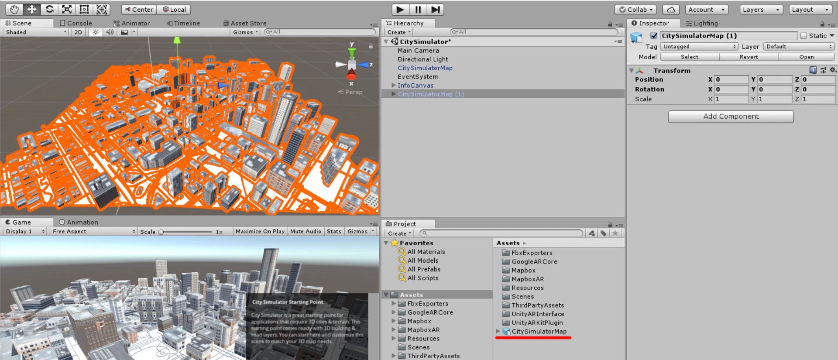Toggle scene audio speaker icon
This screenshot has height=360, width=838.
click(x=110, y=32)
